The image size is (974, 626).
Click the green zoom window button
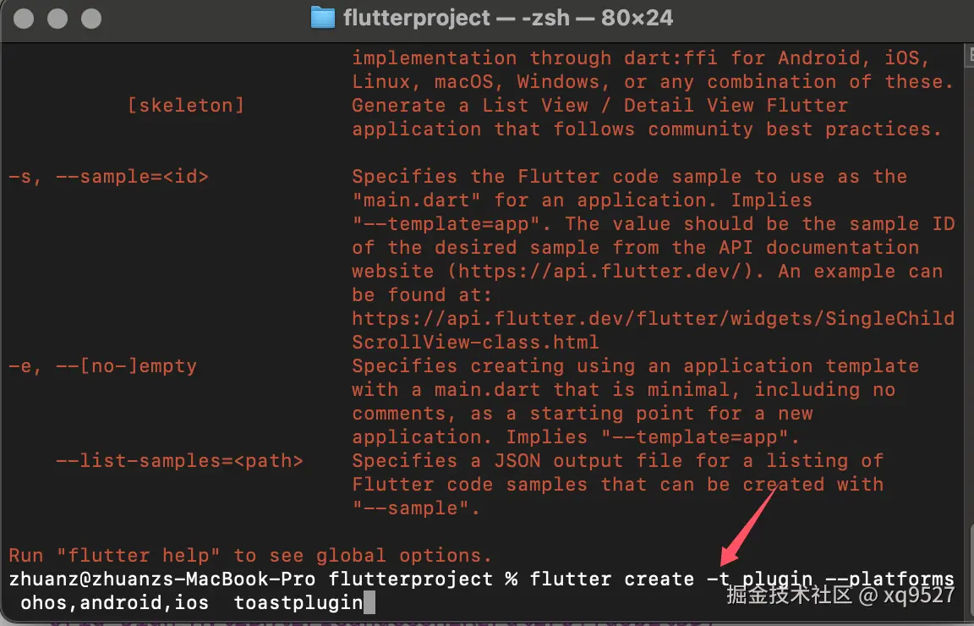(90, 18)
